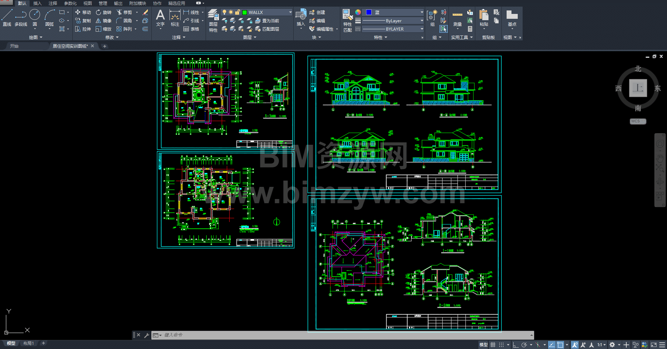Open the WALLX layer dropdown
This screenshot has height=349, width=667.
pos(290,12)
